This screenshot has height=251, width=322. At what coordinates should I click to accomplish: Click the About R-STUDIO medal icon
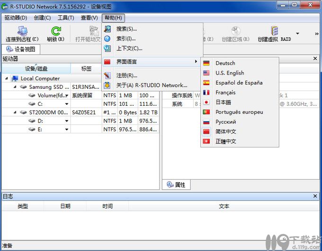coord(107,85)
